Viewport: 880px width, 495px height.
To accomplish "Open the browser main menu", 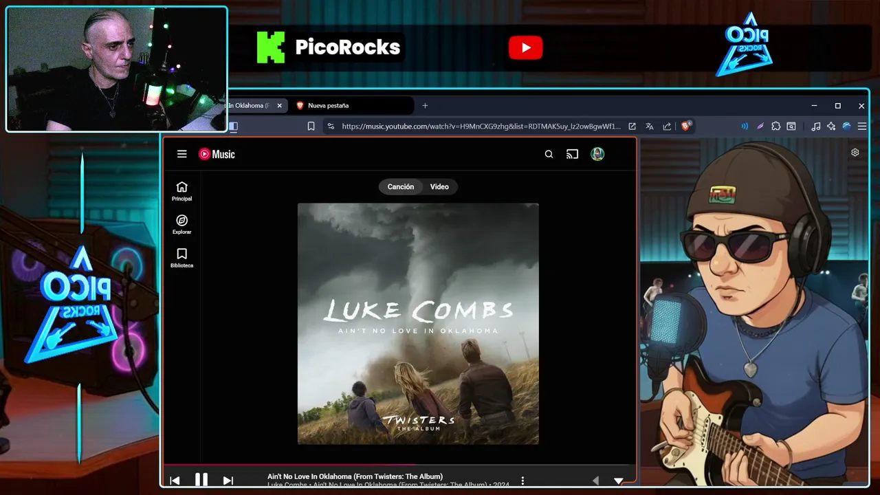I will (862, 126).
